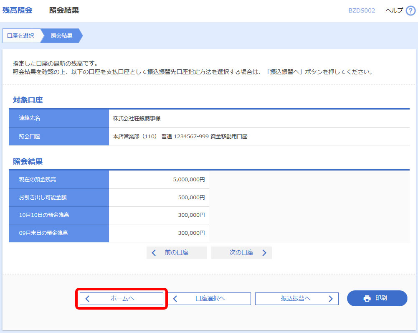
Task: Click right chevron on 次の口座 button
Action: tap(264, 253)
